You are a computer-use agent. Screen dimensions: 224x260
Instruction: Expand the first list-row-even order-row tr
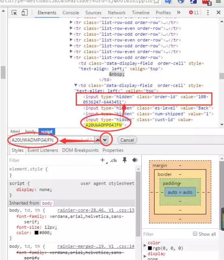pyautogui.click(x=71, y=28)
